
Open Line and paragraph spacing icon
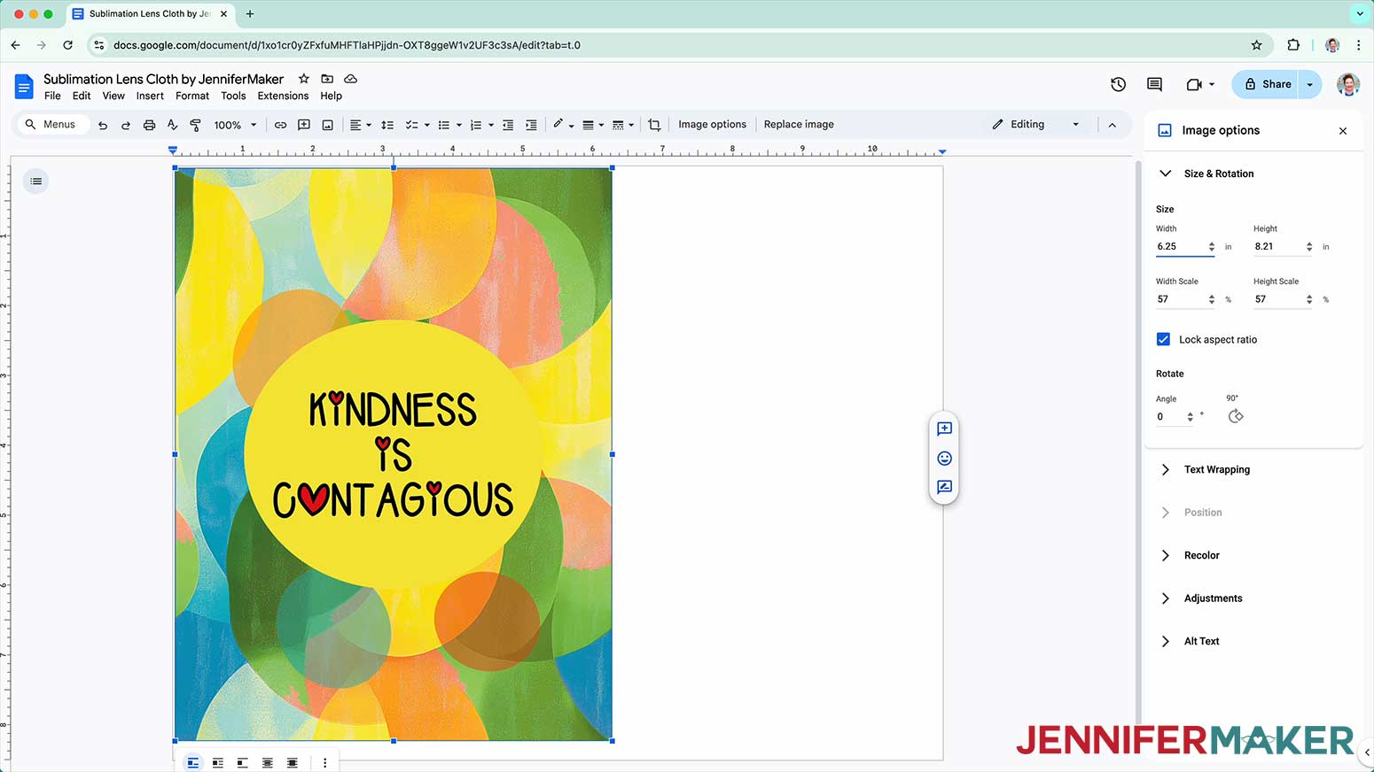387,125
